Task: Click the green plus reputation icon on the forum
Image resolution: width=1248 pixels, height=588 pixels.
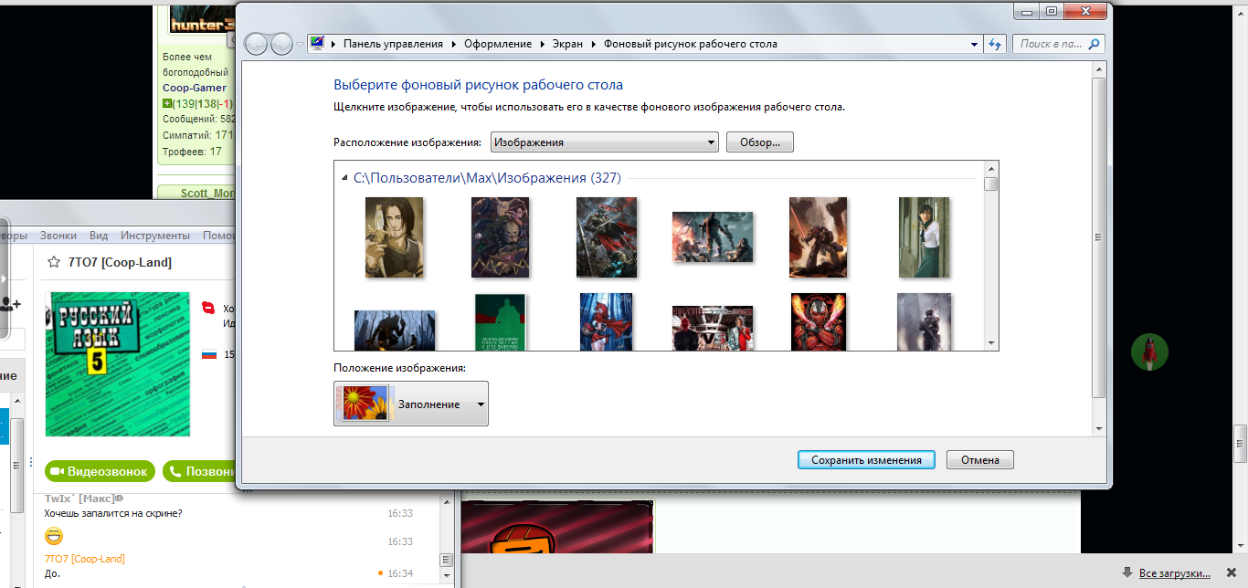Action: pyautogui.click(x=167, y=103)
